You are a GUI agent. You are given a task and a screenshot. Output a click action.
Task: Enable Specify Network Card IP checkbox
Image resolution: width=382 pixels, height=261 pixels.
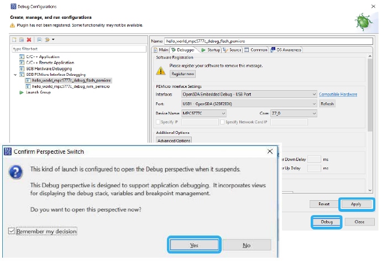pos(222,122)
